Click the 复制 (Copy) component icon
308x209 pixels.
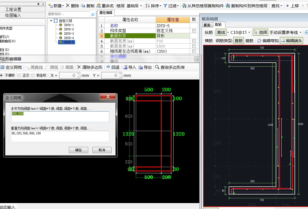[83, 6]
